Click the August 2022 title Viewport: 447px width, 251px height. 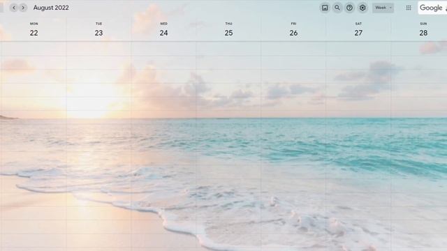[51, 8]
